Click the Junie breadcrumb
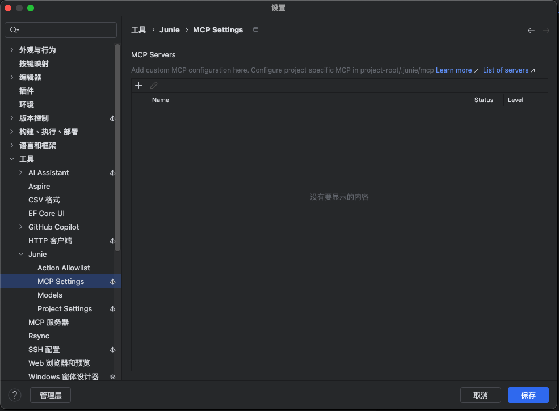559x411 pixels. (x=169, y=30)
